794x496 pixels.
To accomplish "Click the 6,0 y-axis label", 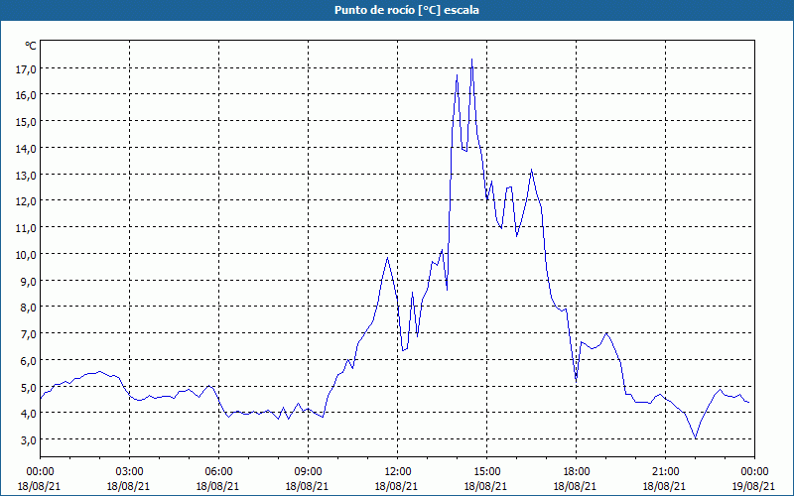I will point(29,360).
